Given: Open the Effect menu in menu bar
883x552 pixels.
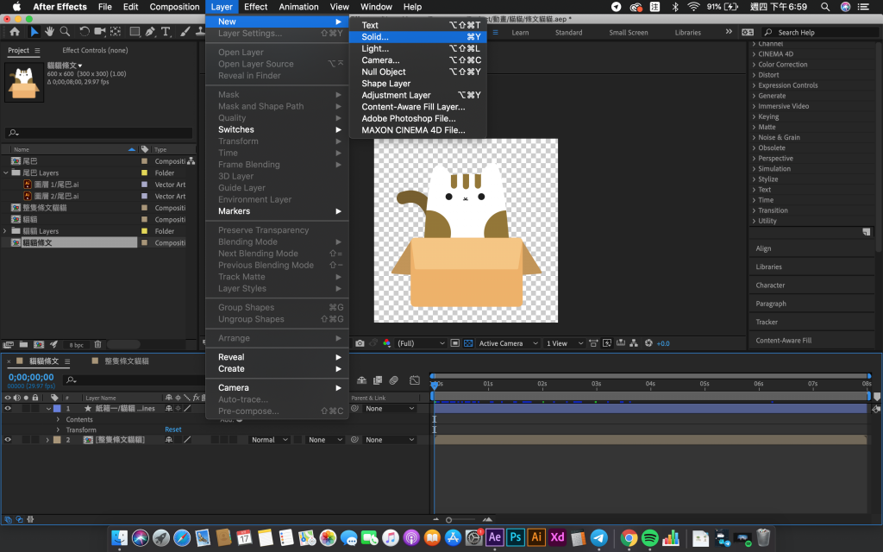Looking at the screenshot, I should point(255,7).
